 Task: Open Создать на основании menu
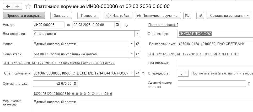point(229,15)
